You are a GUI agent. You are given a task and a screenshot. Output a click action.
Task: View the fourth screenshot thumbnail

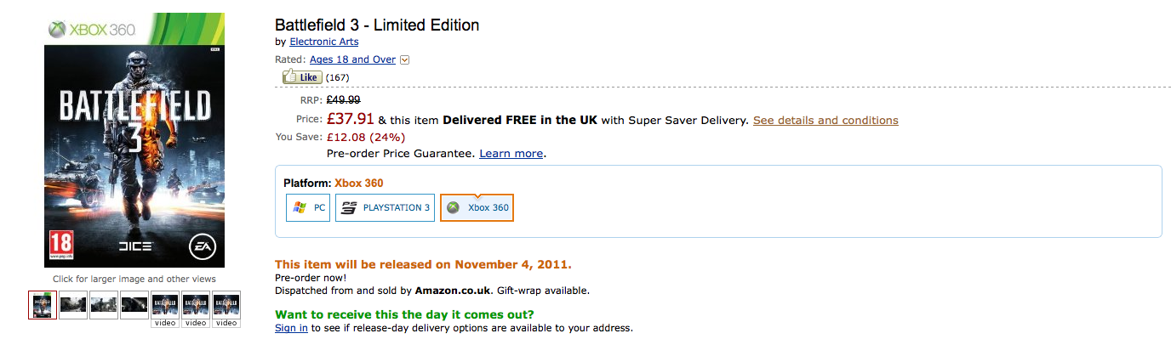(134, 305)
